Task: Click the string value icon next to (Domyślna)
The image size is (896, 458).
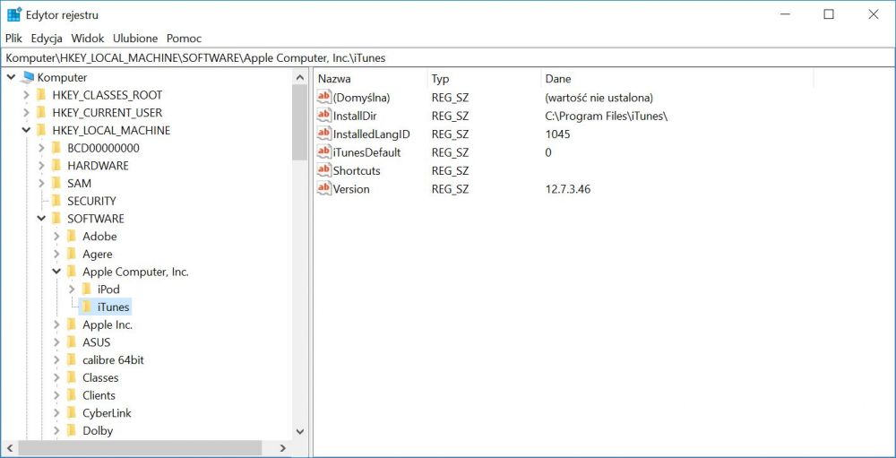Action: [324, 97]
